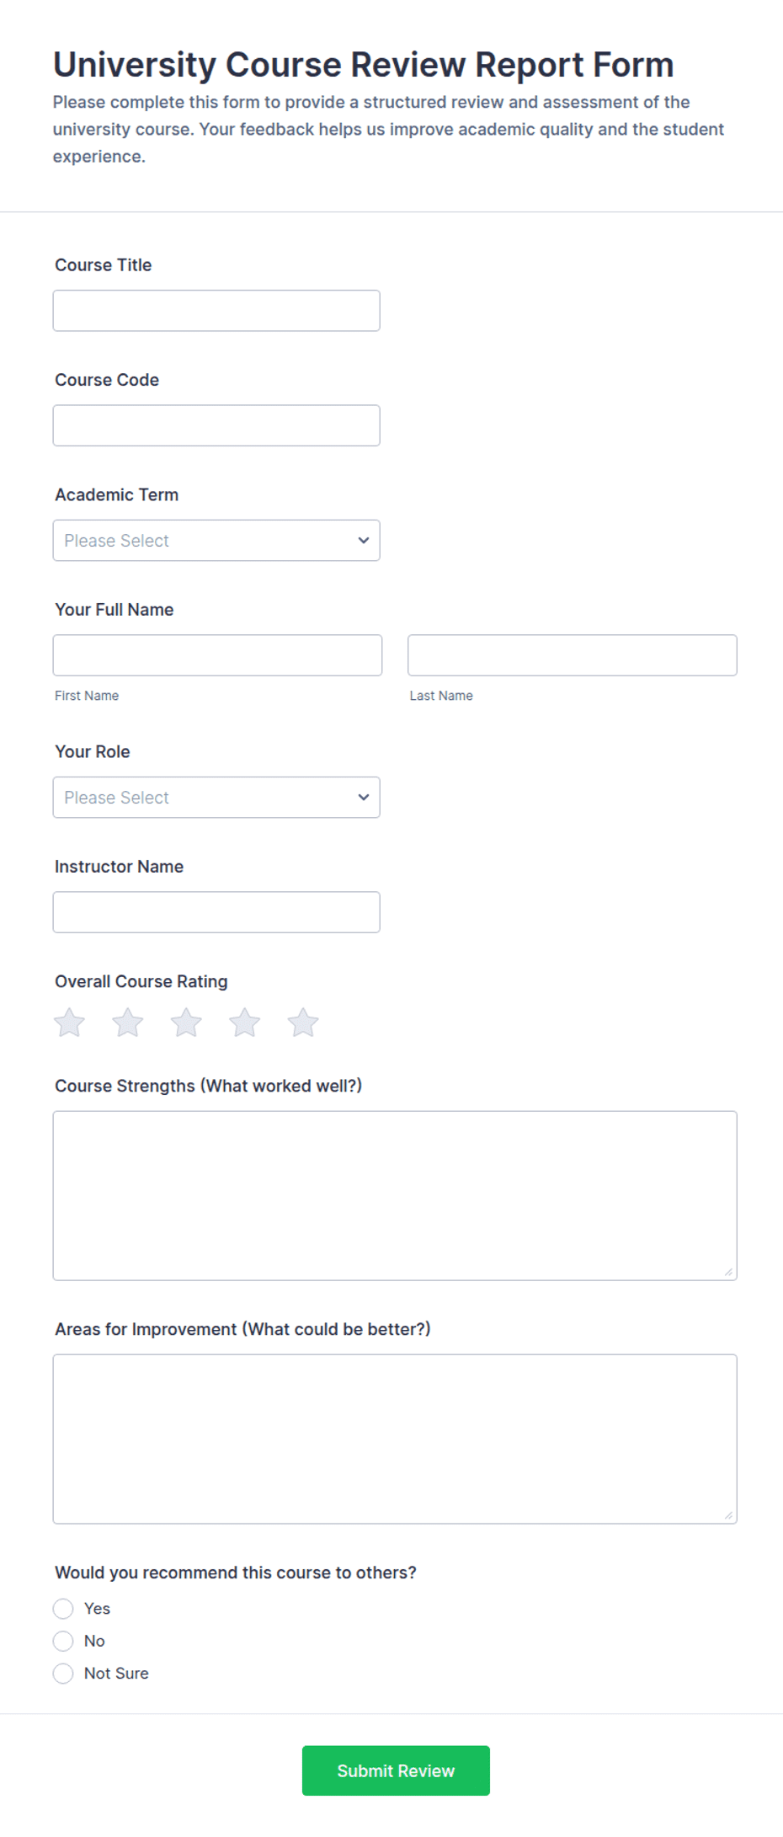
Task: Focus the Course Title text field
Action: [216, 311]
